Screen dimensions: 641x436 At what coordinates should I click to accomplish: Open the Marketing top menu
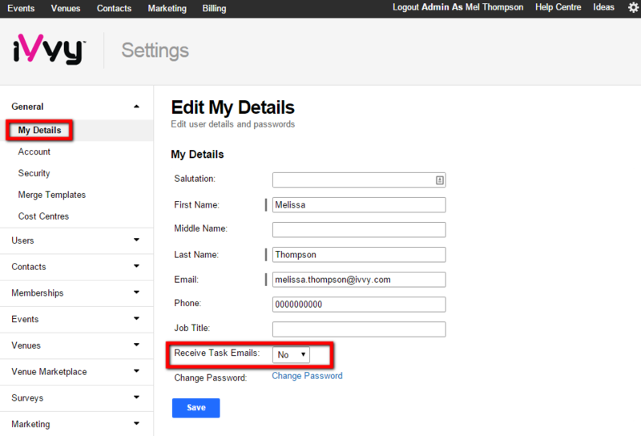pyautogui.click(x=167, y=8)
